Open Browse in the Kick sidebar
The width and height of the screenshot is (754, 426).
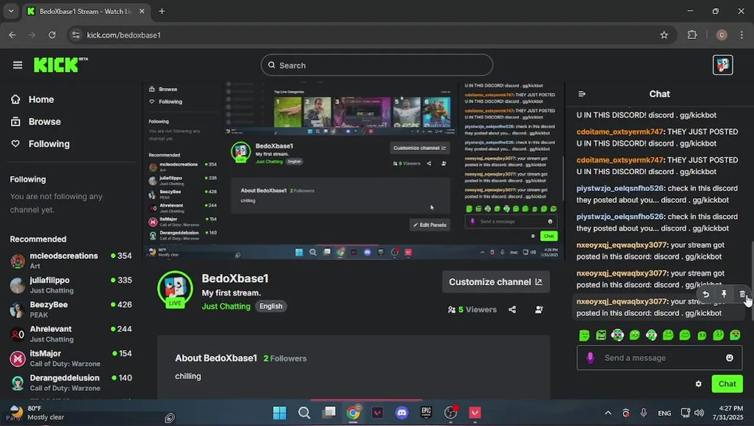(x=36, y=121)
